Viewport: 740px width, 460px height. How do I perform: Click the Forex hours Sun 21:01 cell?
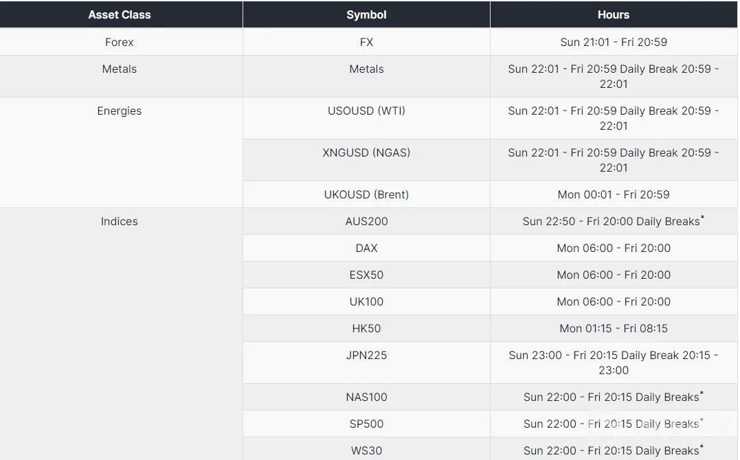coord(614,42)
